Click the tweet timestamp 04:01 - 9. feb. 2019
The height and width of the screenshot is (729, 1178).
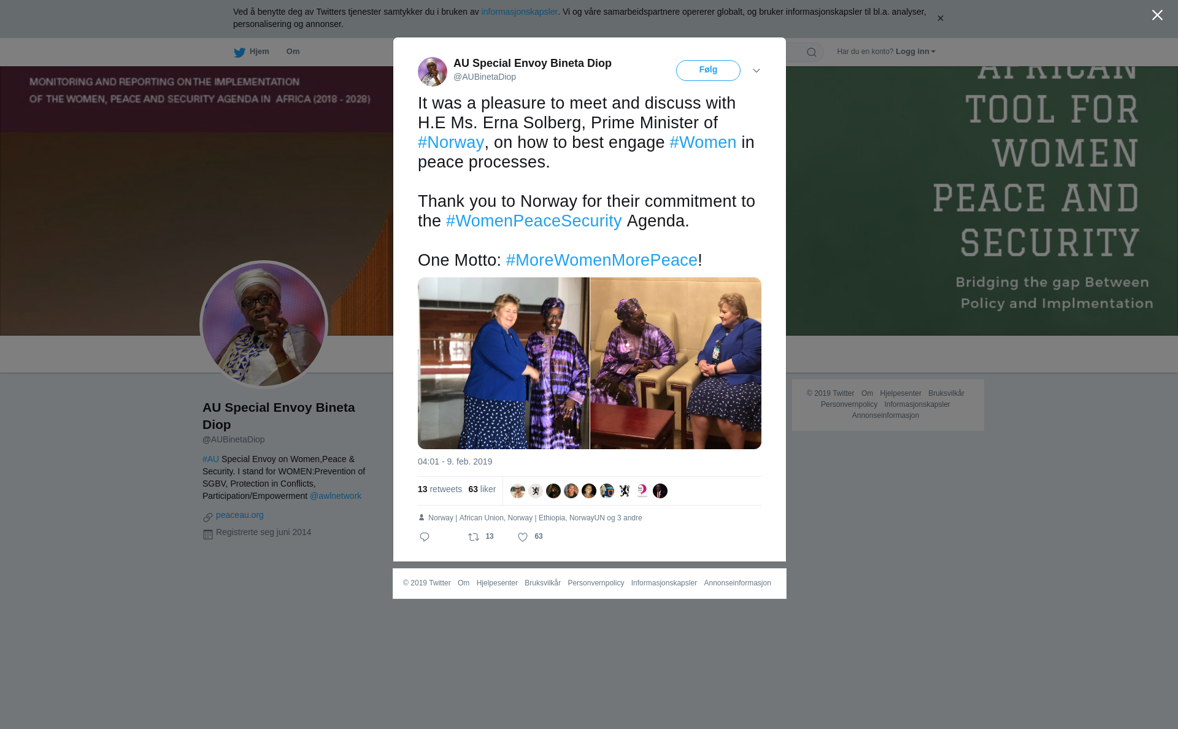point(455,461)
